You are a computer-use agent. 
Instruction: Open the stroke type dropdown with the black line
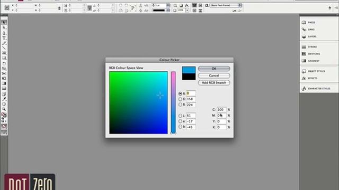(168, 11)
